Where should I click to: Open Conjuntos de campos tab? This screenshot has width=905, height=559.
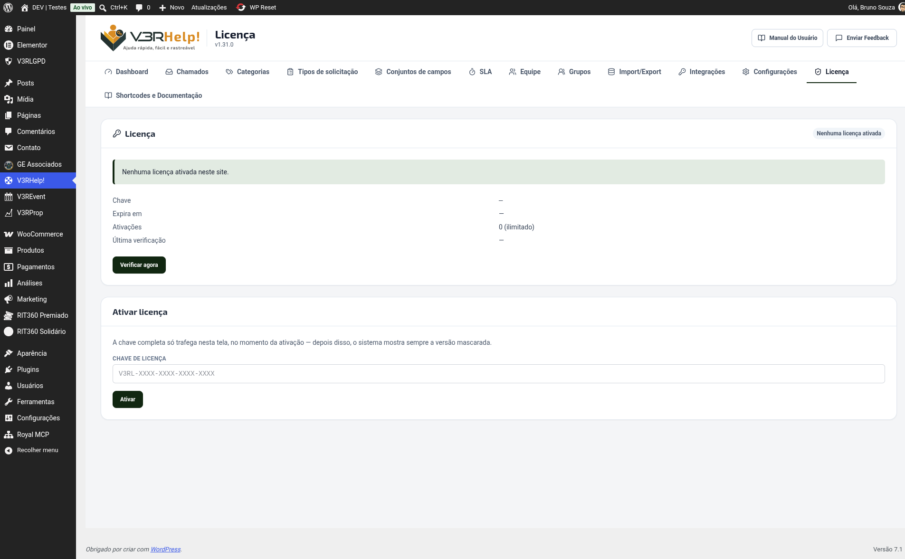[x=413, y=72]
